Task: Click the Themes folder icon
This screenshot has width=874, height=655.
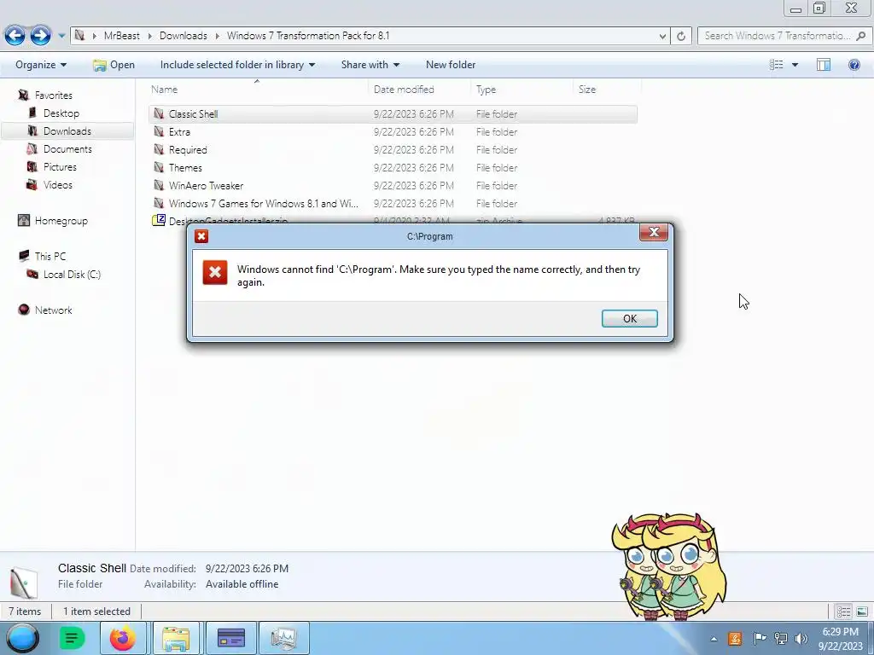Action: pyautogui.click(x=159, y=168)
